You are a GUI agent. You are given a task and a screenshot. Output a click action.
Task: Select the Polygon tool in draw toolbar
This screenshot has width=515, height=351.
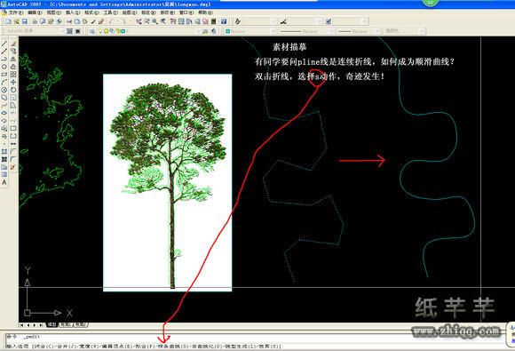pos(4,67)
